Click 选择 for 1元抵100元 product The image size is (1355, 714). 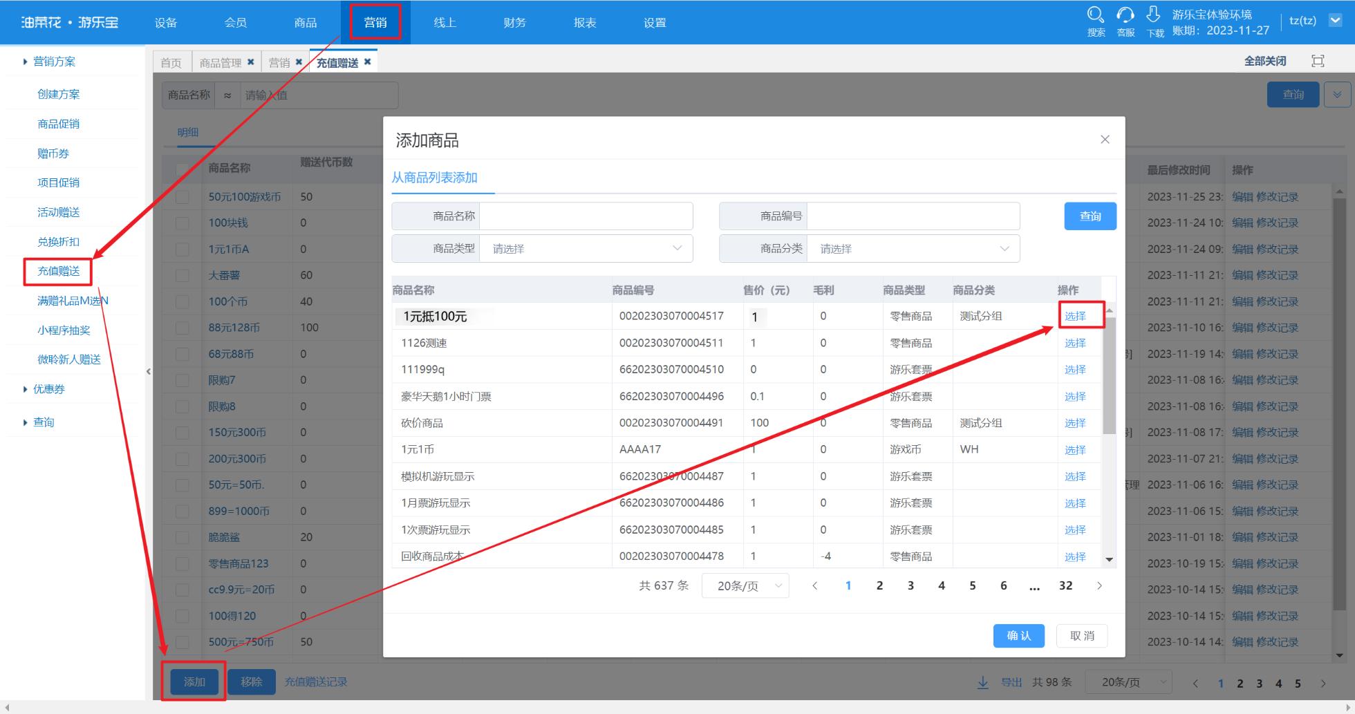[x=1075, y=316]
